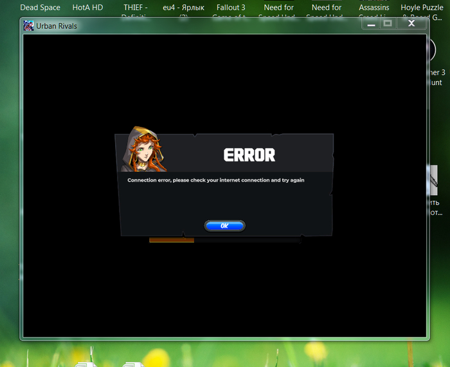The width and height of the screenshot is (450, 367).
Task: Click the ERROR heading in the dialog
Action: coord(249,155)
